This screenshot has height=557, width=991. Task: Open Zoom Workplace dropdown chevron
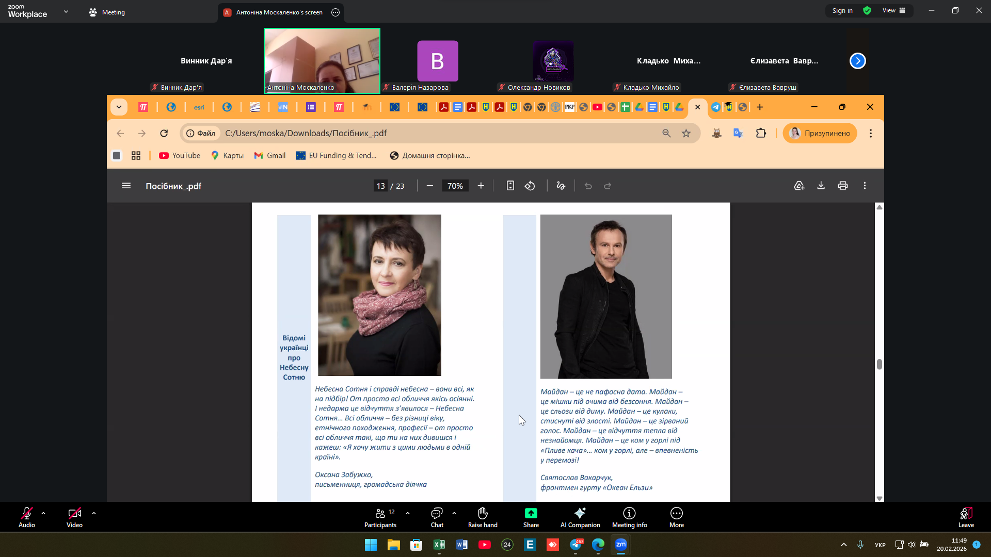pos(66,11)
